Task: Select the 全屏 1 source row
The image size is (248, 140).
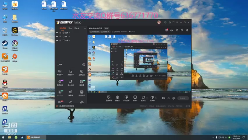Action: click(x=71, y=40)
